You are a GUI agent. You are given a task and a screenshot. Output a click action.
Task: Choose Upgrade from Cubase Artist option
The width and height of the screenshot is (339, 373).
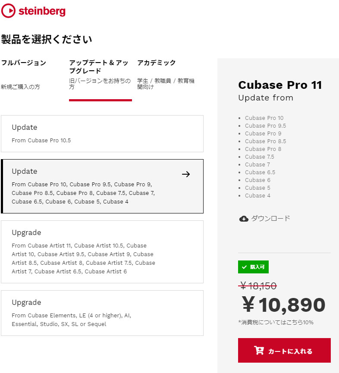click(x=102, y=252)
